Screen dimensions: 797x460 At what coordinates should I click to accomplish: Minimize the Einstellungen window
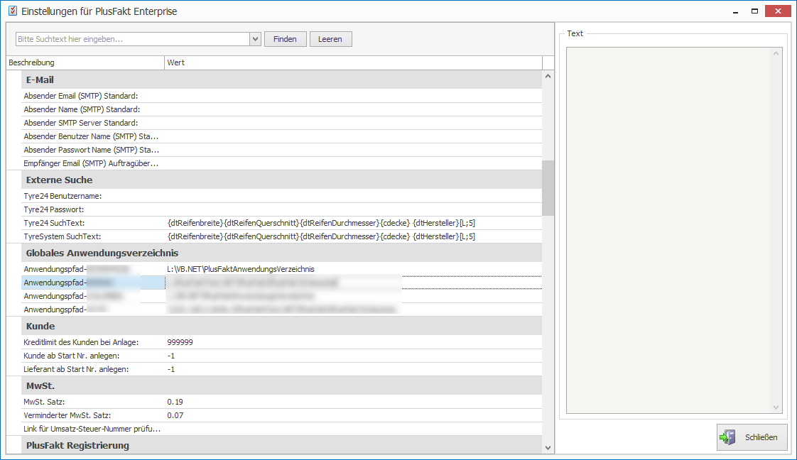click(735, 11)
